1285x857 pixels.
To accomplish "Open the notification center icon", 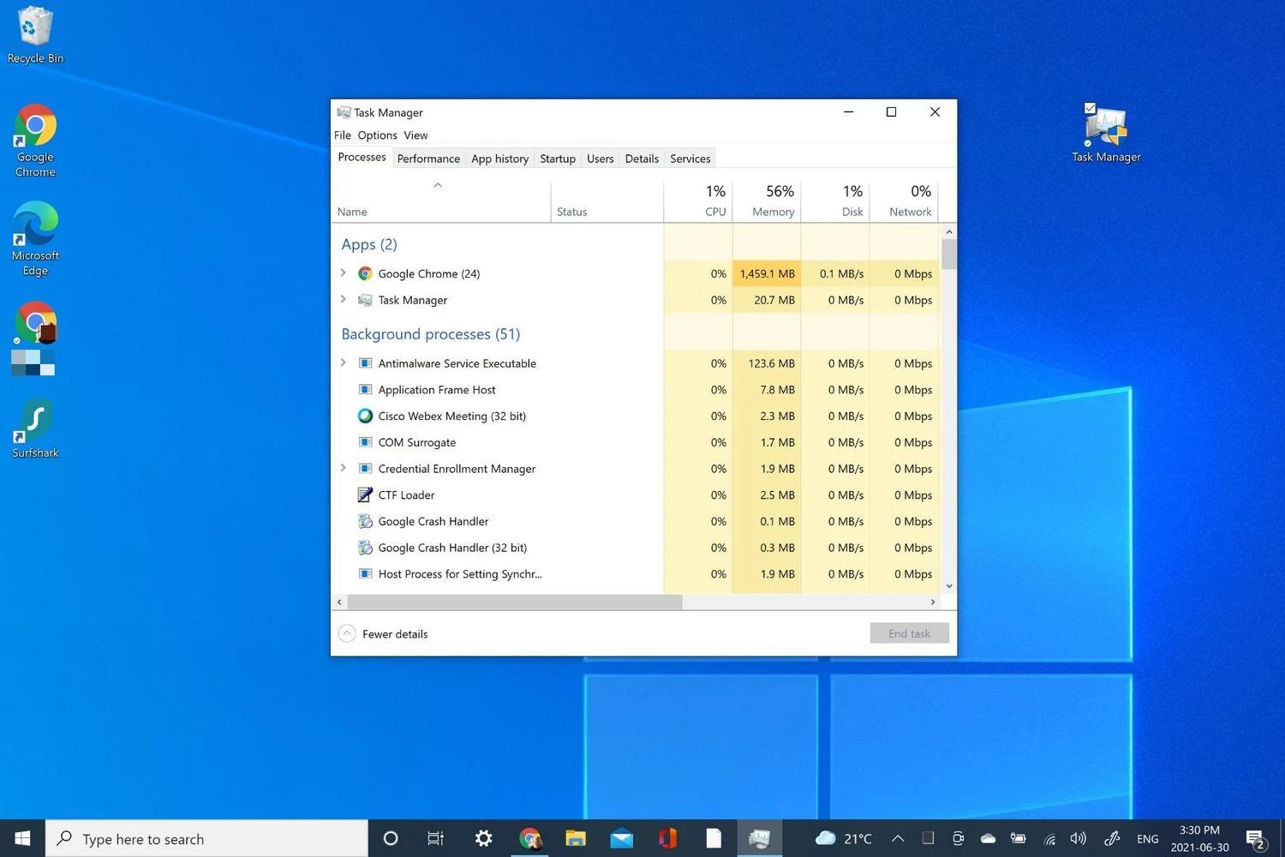I will [x=1256, y=839].
